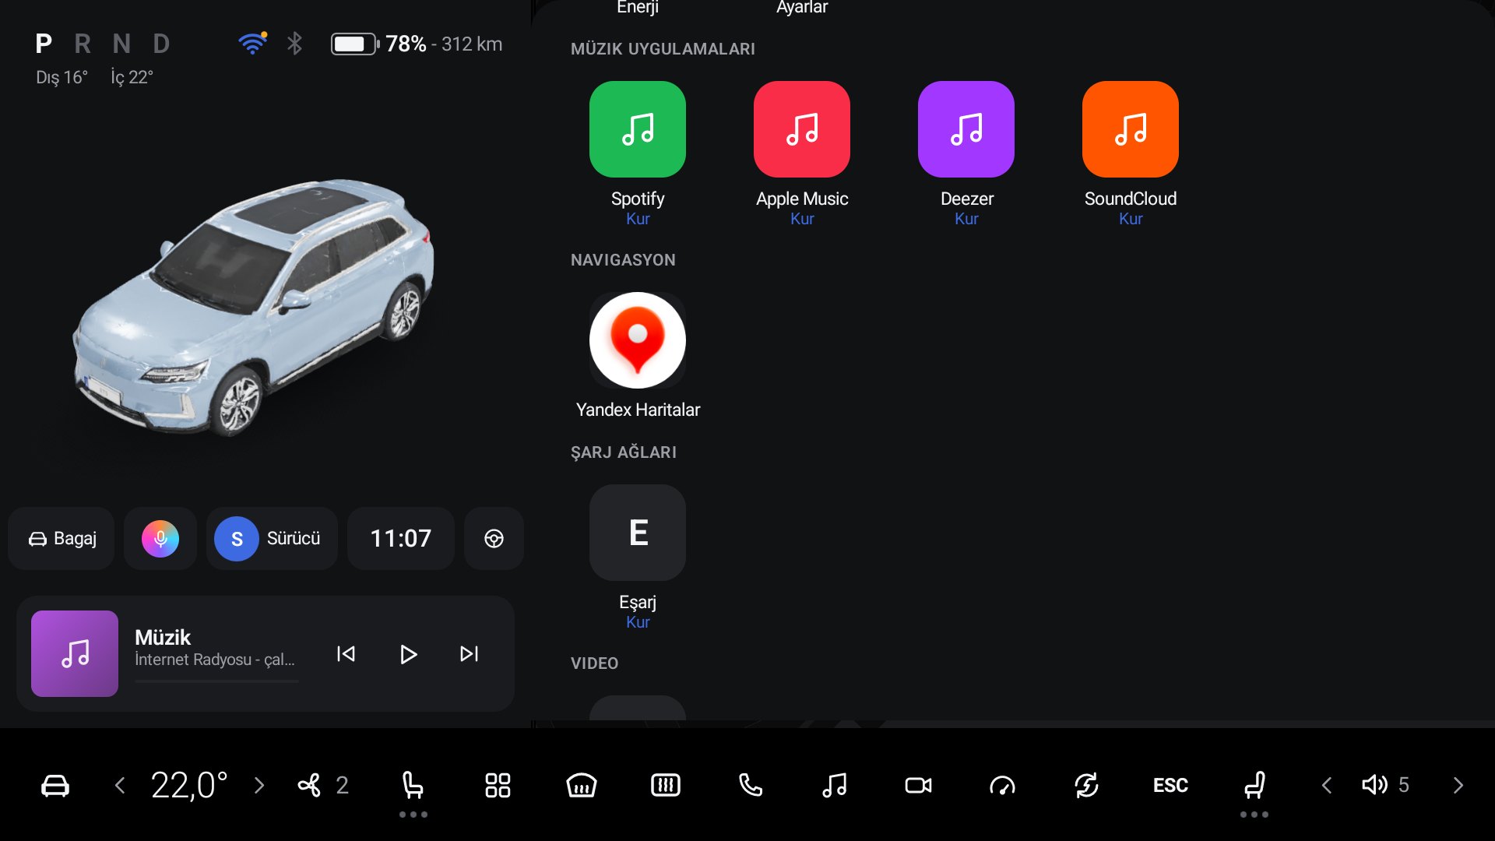Click the music progress bar

[x=216, y=681]
